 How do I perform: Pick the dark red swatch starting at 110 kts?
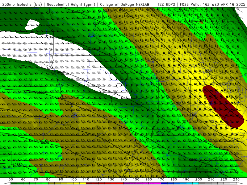(x=89, y=183)
